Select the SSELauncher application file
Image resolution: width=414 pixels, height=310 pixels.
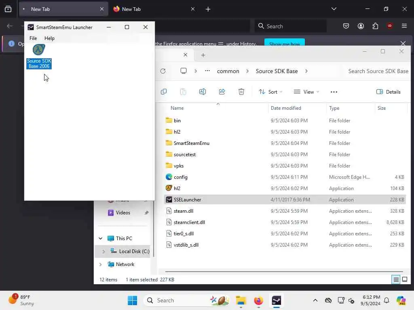click(285, 199)
